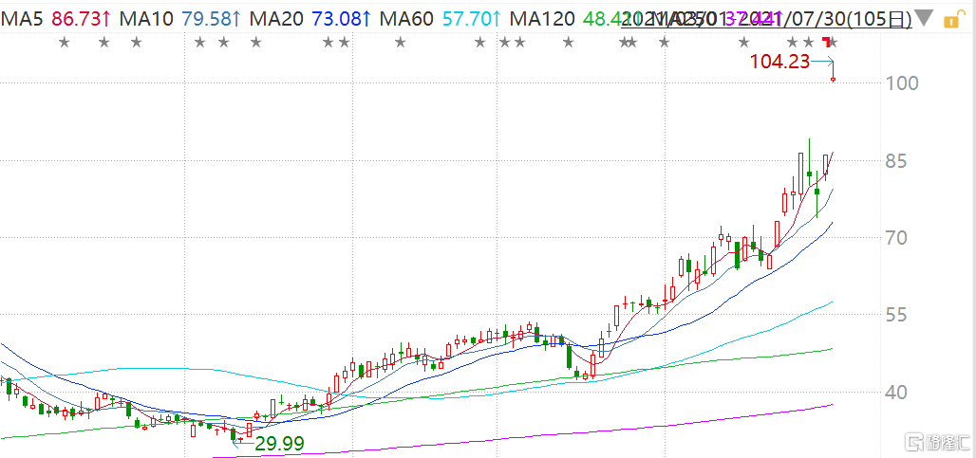Select the MA60 57.70 indicator label
976x458 pixels.
[x=441, y=19]
